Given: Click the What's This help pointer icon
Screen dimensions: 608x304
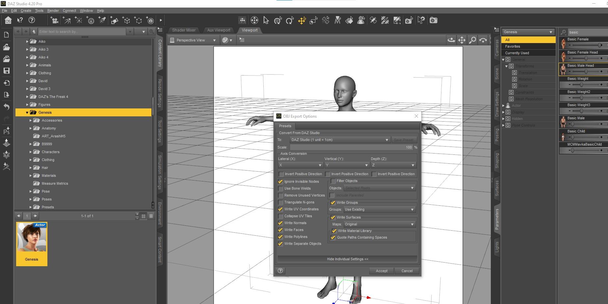Looking at the screenshot, I should click(x=20, y=20).
